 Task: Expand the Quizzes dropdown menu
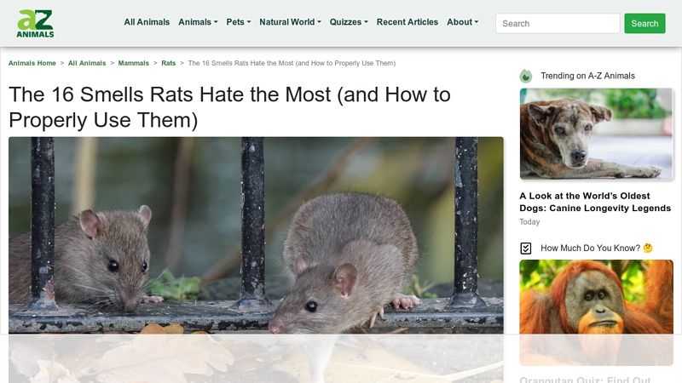coord(349,22)
